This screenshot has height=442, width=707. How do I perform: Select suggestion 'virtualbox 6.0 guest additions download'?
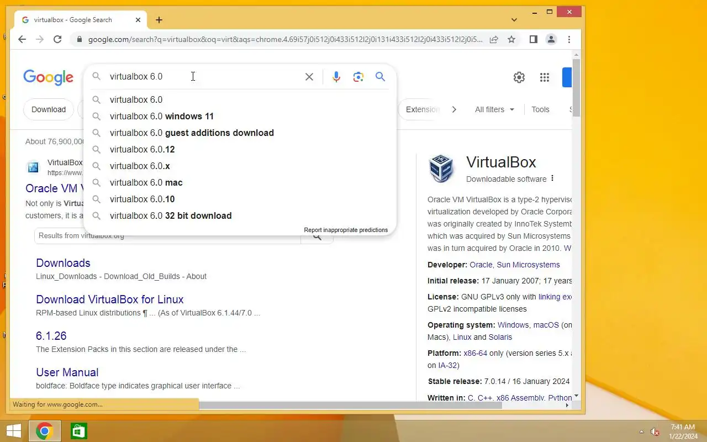pyautogui.click(x=240, y=133)
